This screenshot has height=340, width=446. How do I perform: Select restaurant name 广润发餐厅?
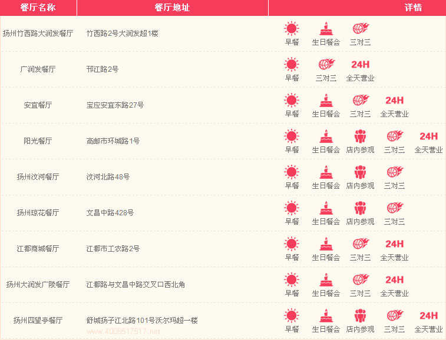click(38, 69)
